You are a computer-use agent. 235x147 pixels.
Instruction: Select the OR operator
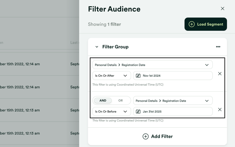[121, 100]
